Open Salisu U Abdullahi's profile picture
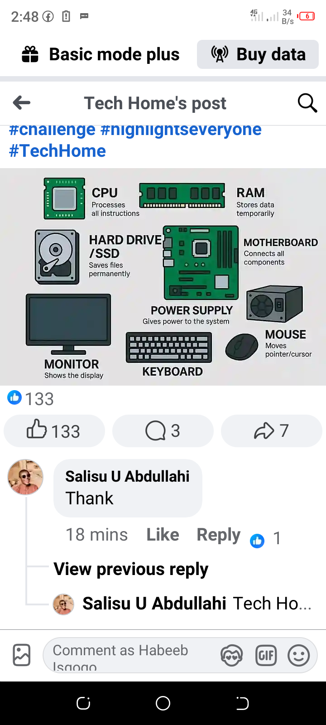This screenshot has width=326, height=725. pyautogui.click(x=25, y=477)
